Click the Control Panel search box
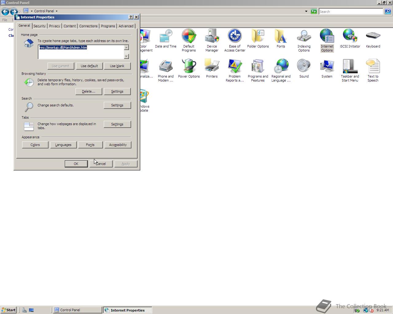The width and height of the screenshot is (393, 314). click(x=351, y=11)
